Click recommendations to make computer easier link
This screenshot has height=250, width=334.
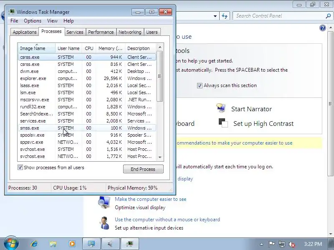pos(234,143)
